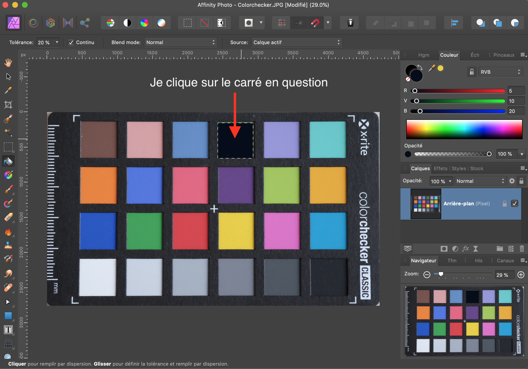This screenshot has height=369, width=528.
Task: Click the fx layer effects icon
Action: (x=465, y=249)
